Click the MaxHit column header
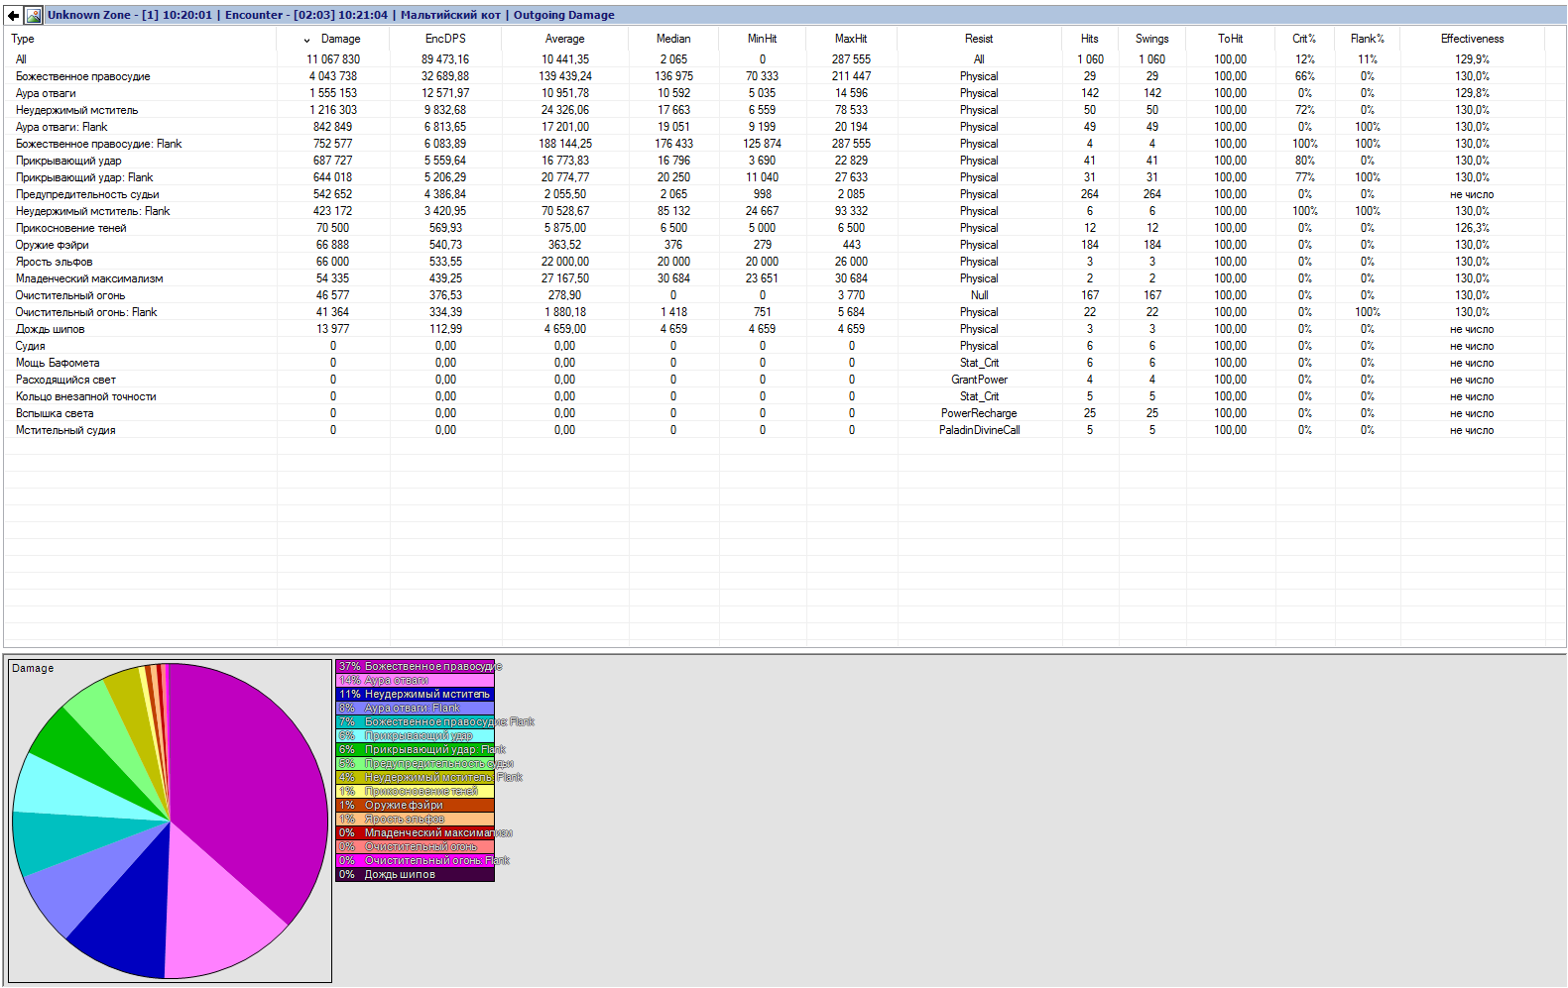The image size is (1568, 988). click(x=851, y=39)
